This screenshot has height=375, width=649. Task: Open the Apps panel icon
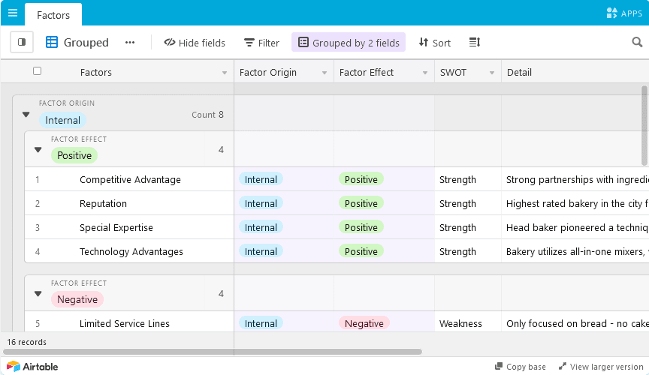(611, 13)
